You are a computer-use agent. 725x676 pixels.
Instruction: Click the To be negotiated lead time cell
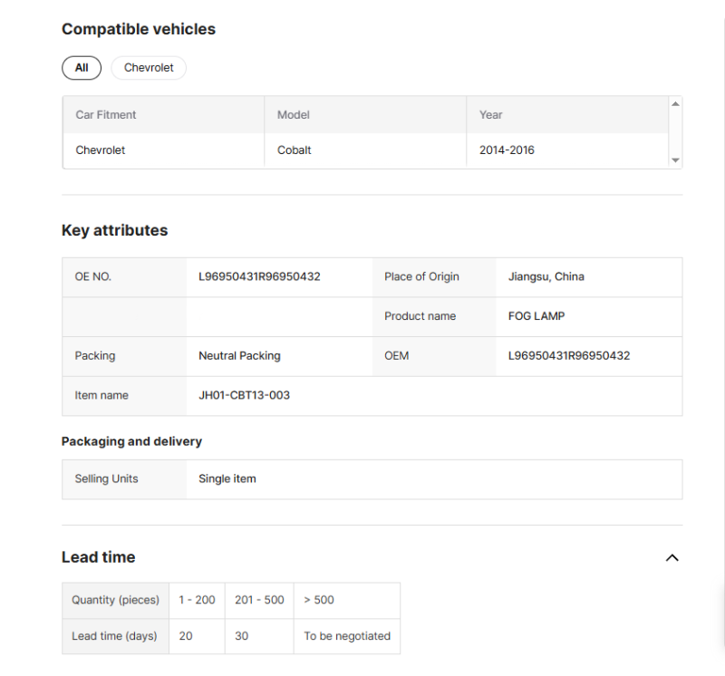[347, 636]
